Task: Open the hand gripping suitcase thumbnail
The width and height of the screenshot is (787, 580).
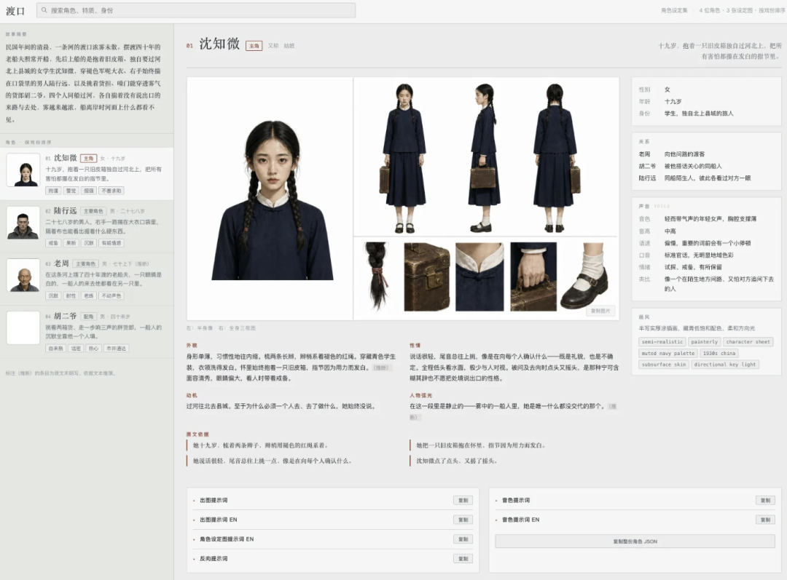Action: (x=533, y=277)
